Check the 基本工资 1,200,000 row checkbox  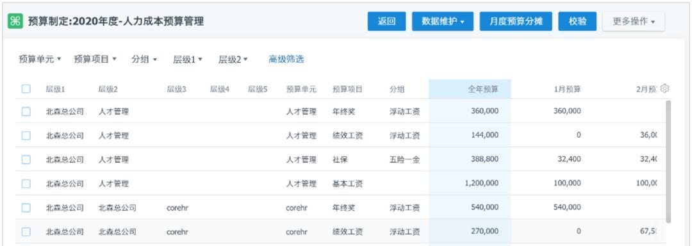pyautogui.click(x=26, y=183)
